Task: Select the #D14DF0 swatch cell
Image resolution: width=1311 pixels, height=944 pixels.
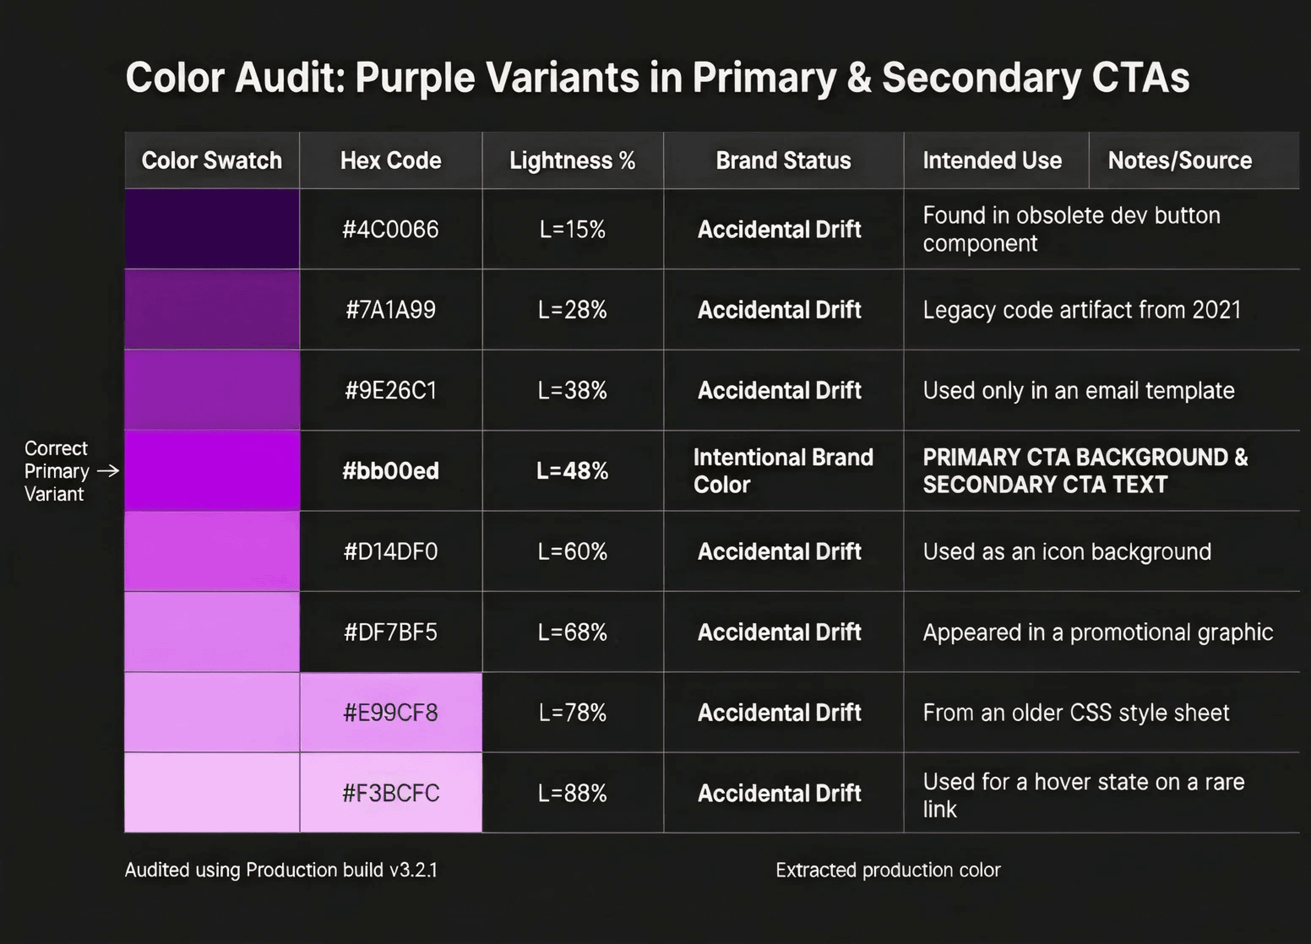Action: point(212,551)
